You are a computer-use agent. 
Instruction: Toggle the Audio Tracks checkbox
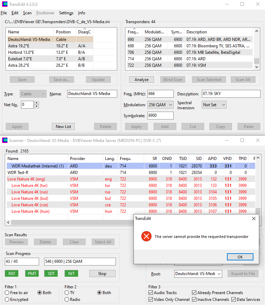point(151,293)
